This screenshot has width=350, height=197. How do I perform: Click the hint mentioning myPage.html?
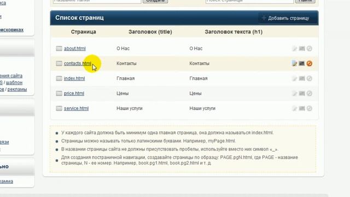[x=148, y=141]
